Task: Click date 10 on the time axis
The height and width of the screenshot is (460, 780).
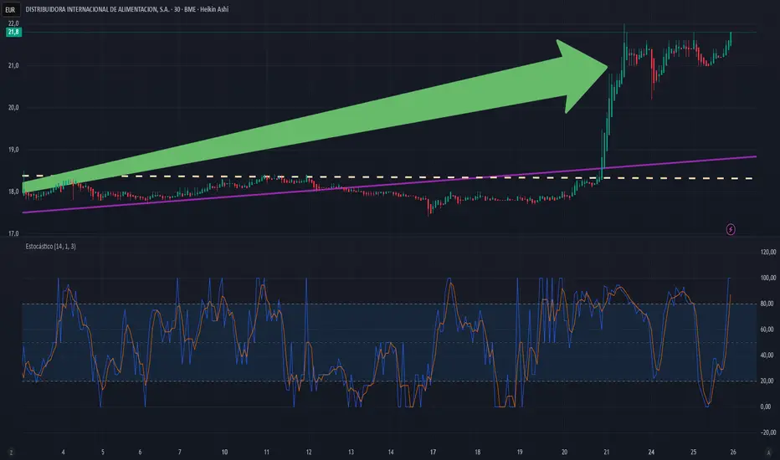Action: (224, 452)
